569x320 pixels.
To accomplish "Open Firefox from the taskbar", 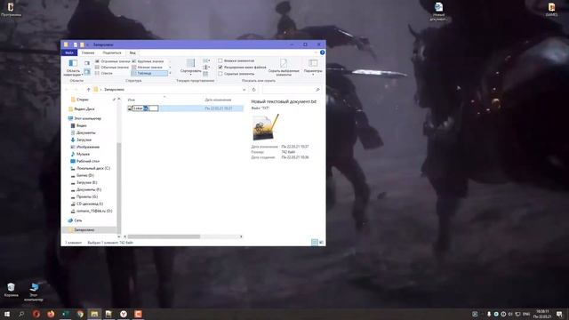I will point(51,314).
